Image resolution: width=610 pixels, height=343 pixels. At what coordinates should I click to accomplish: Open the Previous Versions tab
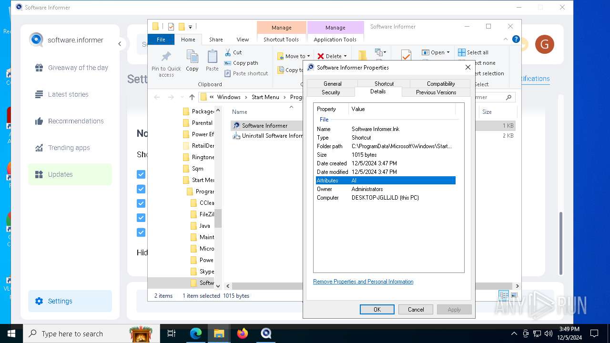point(436,92)
